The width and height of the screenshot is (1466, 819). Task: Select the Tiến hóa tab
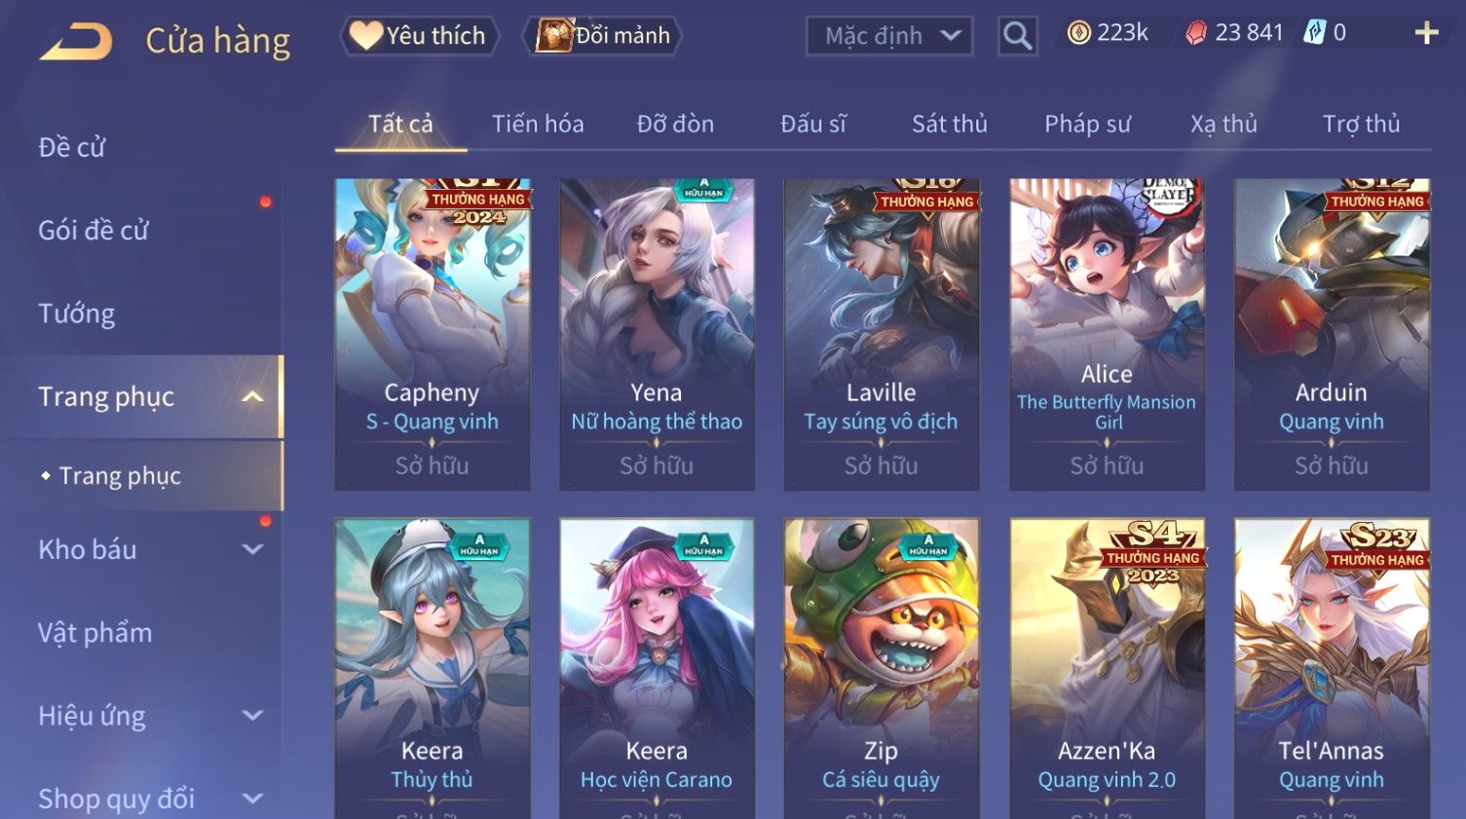tap(538, 124)
